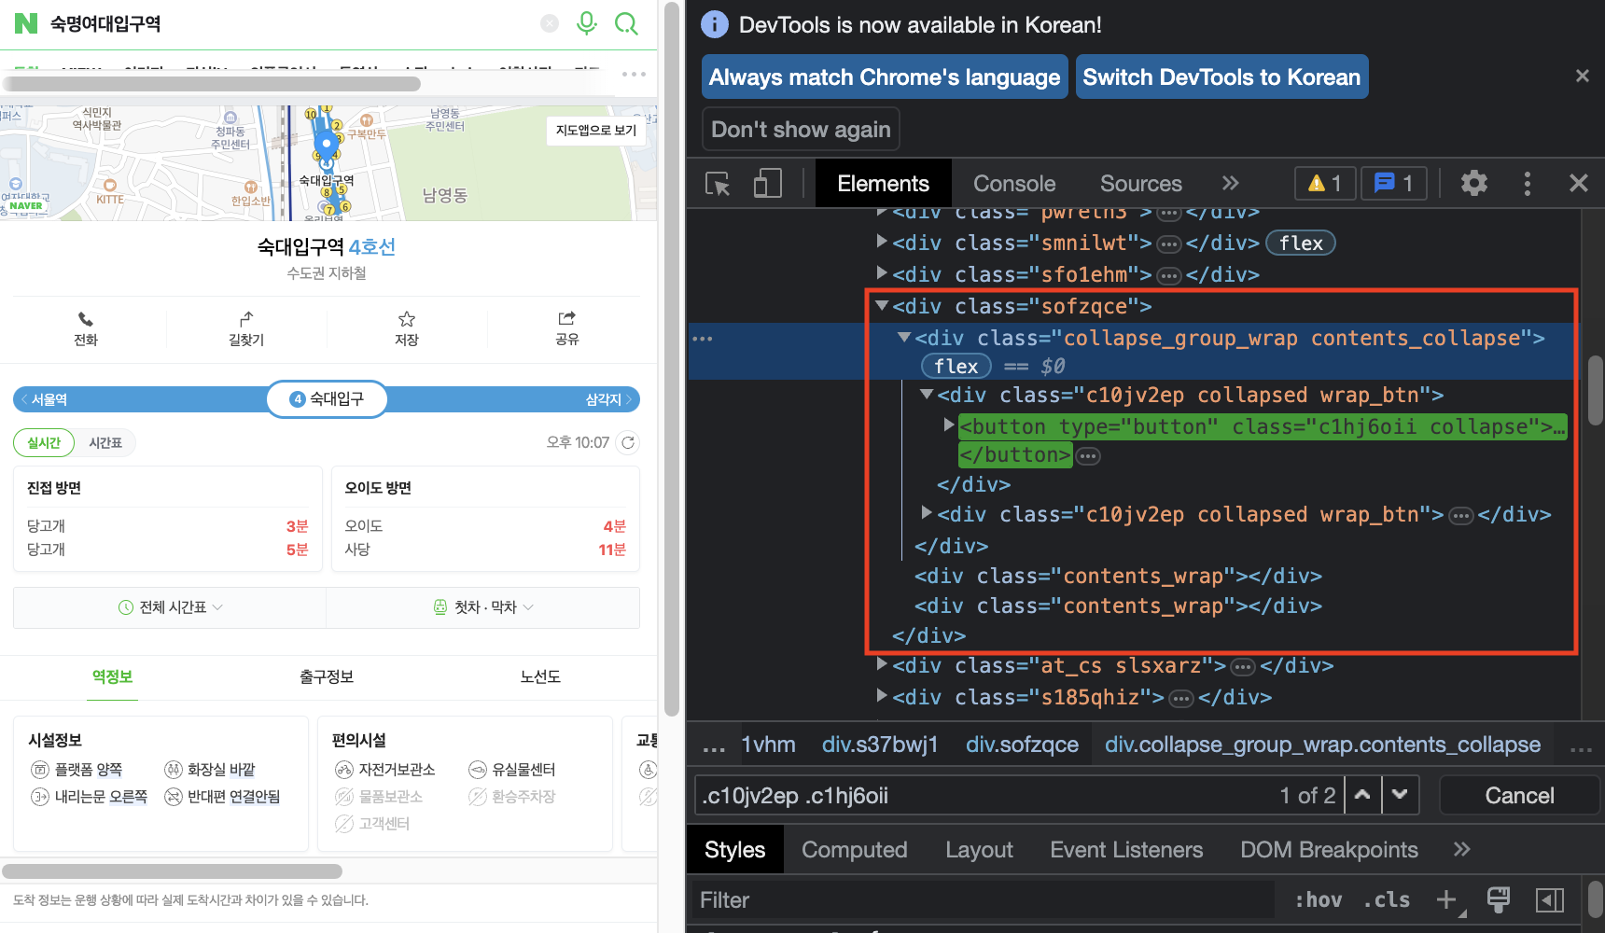Show more DevTools panels chevron

coord(1231,183)
